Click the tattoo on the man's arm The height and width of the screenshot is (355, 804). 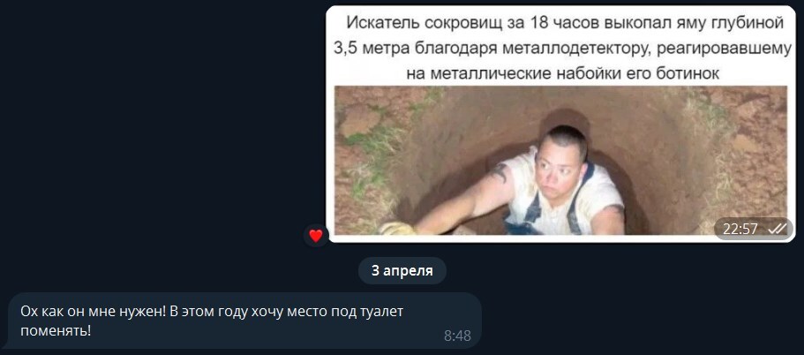(x=499, y=173)
